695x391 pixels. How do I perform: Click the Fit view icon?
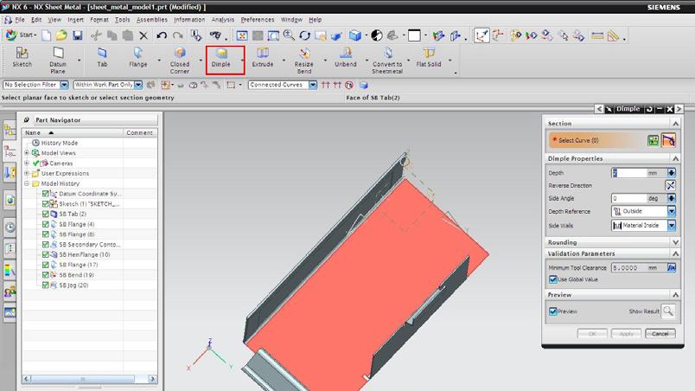(241, 35)
